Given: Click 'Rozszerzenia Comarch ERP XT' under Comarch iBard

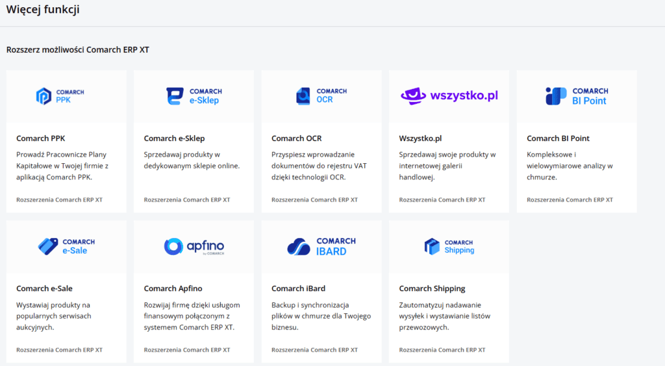Looking at the screenshot, I should click(x=315, y=350).
